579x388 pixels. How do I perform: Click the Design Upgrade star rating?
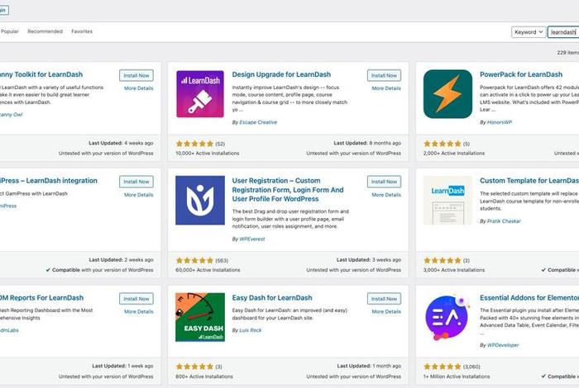pos(194,144)
